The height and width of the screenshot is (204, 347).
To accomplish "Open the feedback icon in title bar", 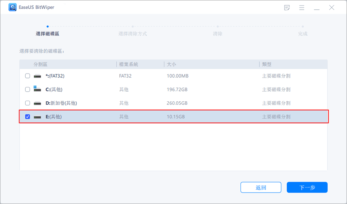I will point(287,8).
